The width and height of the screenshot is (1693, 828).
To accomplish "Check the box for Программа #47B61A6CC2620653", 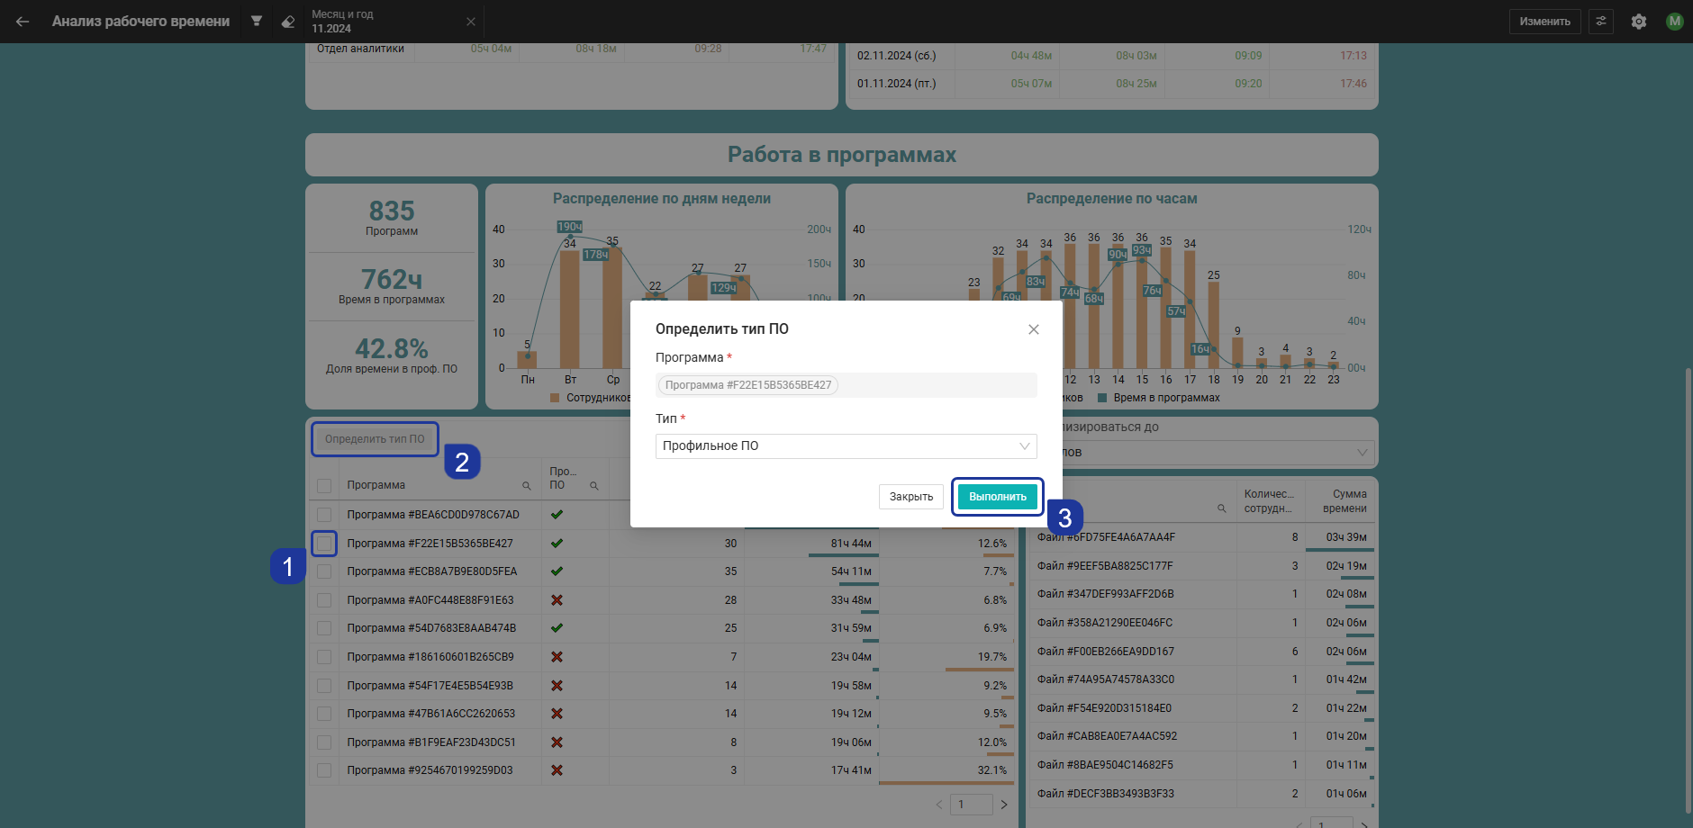I will pos(324,714).
